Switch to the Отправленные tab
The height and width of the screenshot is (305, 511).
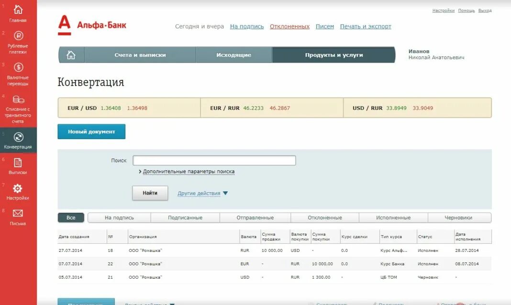point(255,218)
